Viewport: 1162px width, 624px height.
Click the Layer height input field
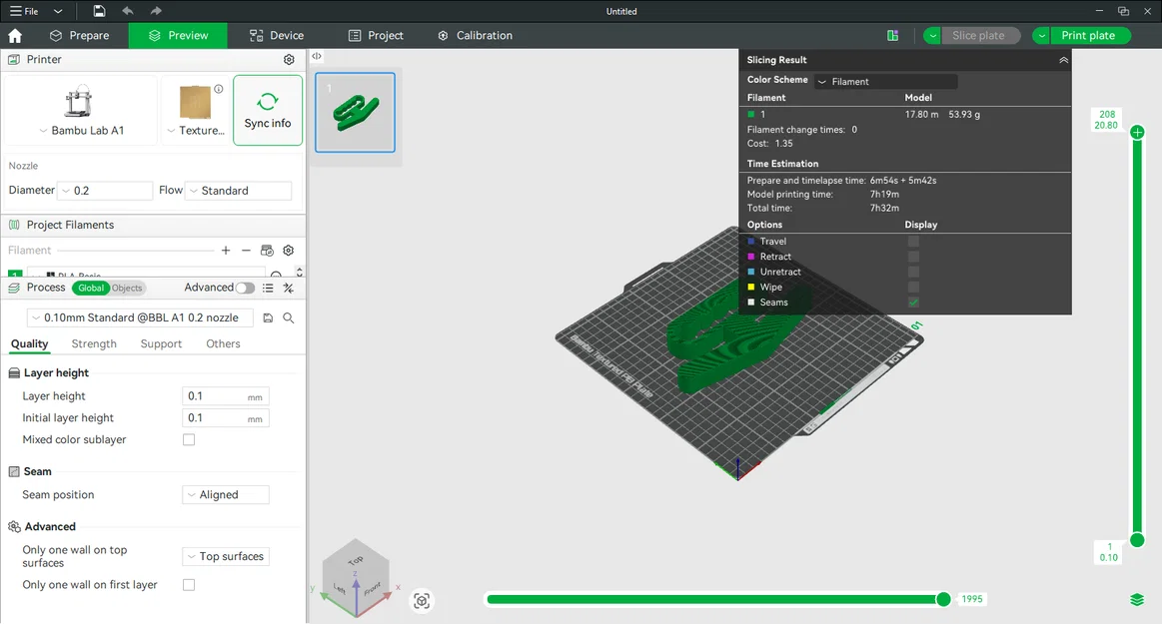pos(225,396)
